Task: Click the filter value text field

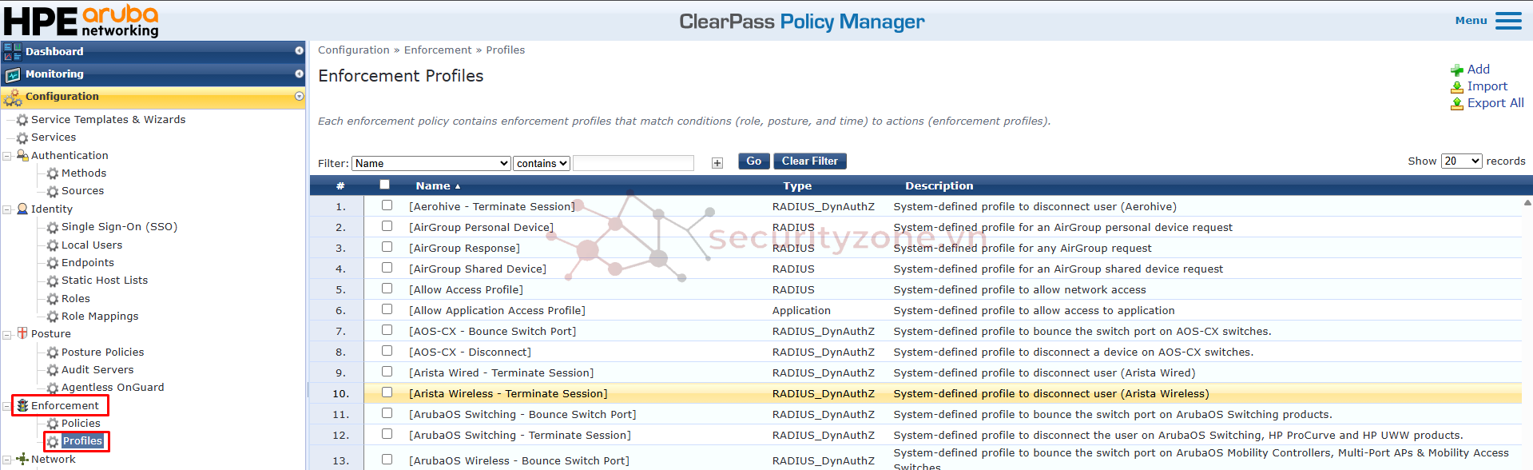Action: (x=633, y=163)
